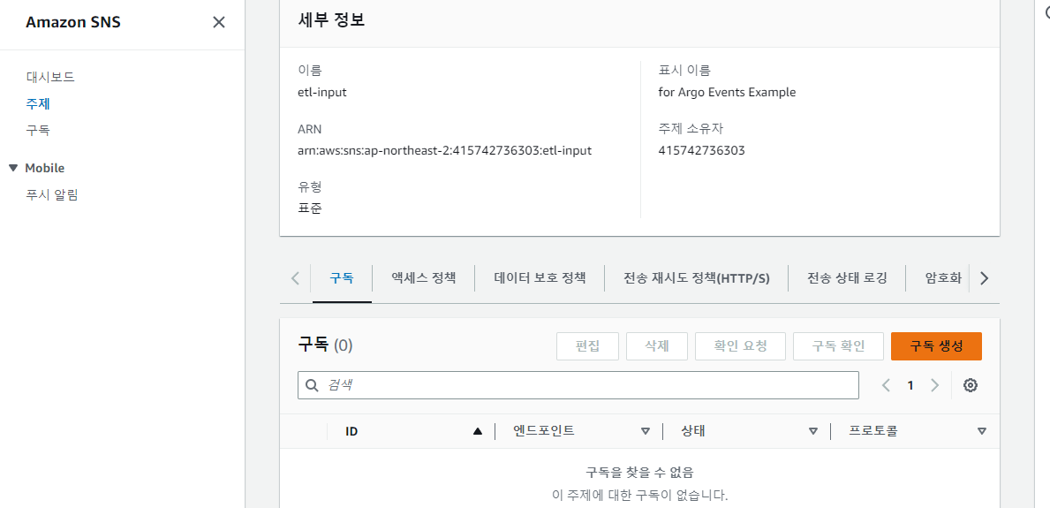Sort the 상태 column
1050x508 pixels.
pos(813,432)
